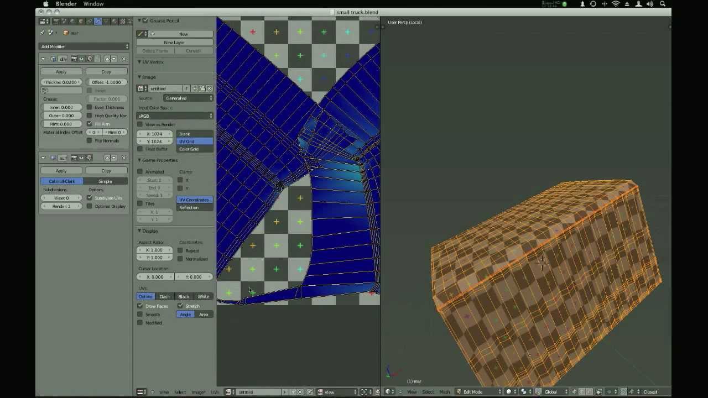This screenshot has width=708, height=398.
Task: Toggle fake user F button for untitled image
Action: 186,88
